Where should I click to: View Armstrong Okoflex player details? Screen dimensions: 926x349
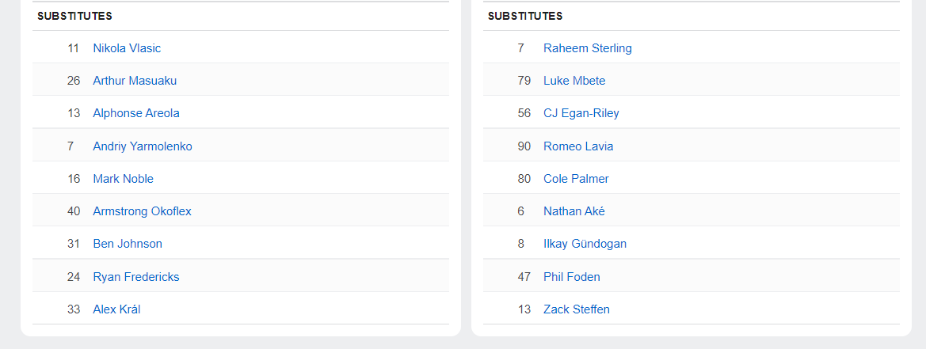(142, 211)
